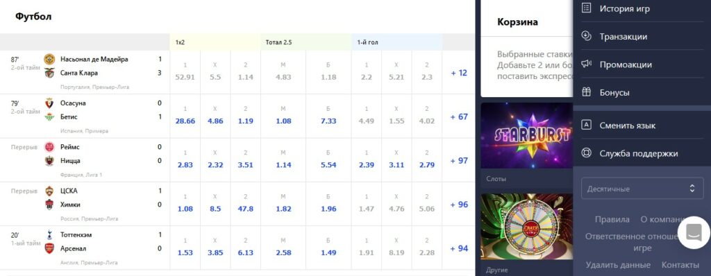Expand +67 markets for Осасуна – Бетис
Screen dimensions: 711x276
[x=459, y=117]
